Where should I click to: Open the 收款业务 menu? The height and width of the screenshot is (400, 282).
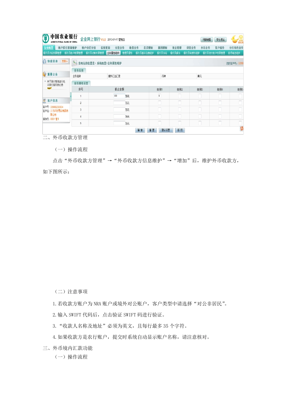pos(134,48)
